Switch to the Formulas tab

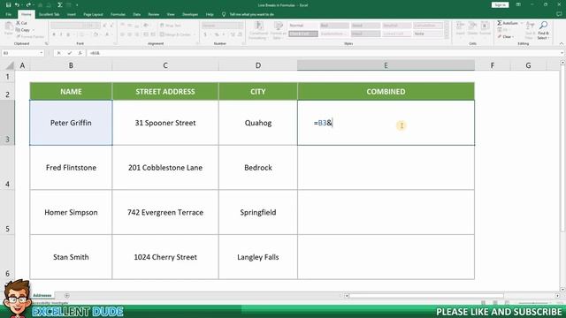(118, 14)
